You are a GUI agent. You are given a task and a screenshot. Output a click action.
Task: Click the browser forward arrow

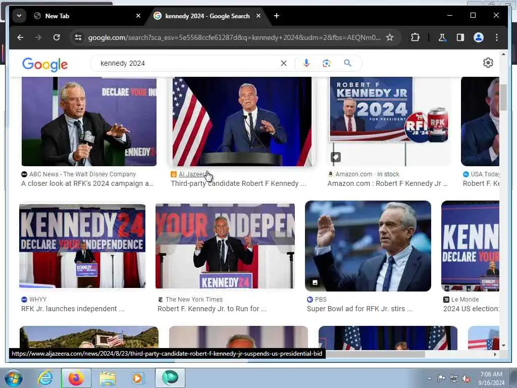[x=38, y=37]
